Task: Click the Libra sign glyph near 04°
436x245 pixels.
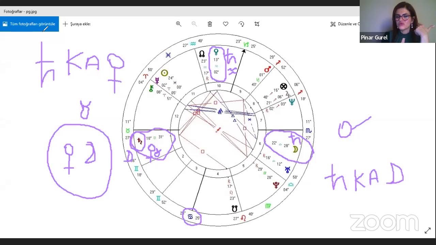Action: point(291,184)
